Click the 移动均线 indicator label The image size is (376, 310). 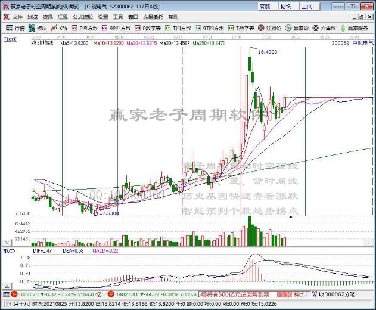click(x=42, y=43)
